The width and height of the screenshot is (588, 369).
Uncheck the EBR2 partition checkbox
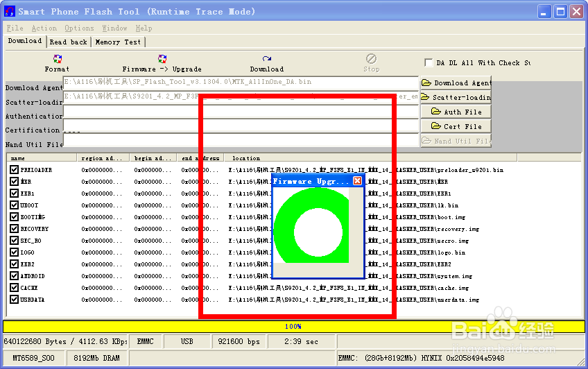[15, 264]
